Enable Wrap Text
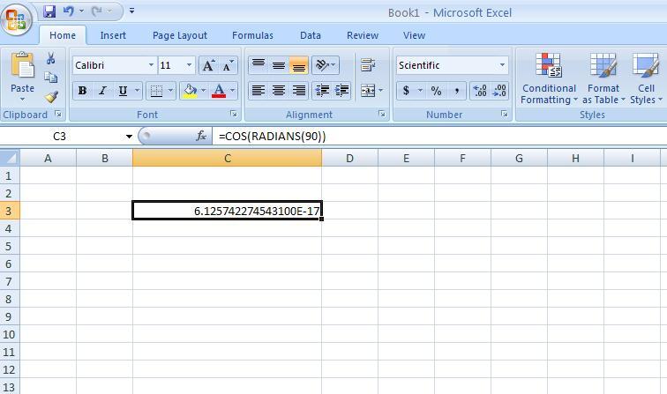The image size is (667, 394). [x=368, y=65]
